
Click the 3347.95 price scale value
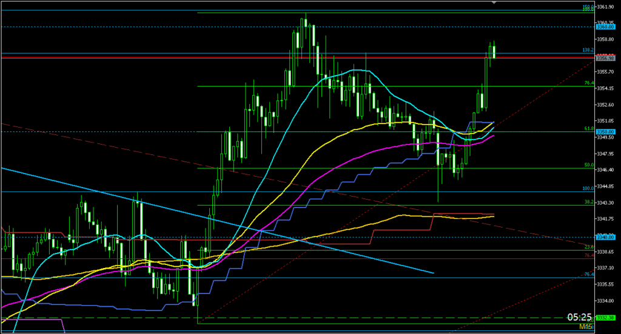pyautogui.click(x=606, y=154)
